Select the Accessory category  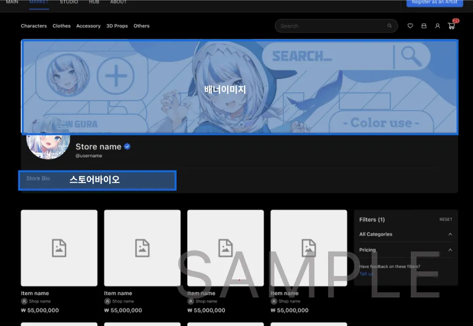tap(88, 26)
